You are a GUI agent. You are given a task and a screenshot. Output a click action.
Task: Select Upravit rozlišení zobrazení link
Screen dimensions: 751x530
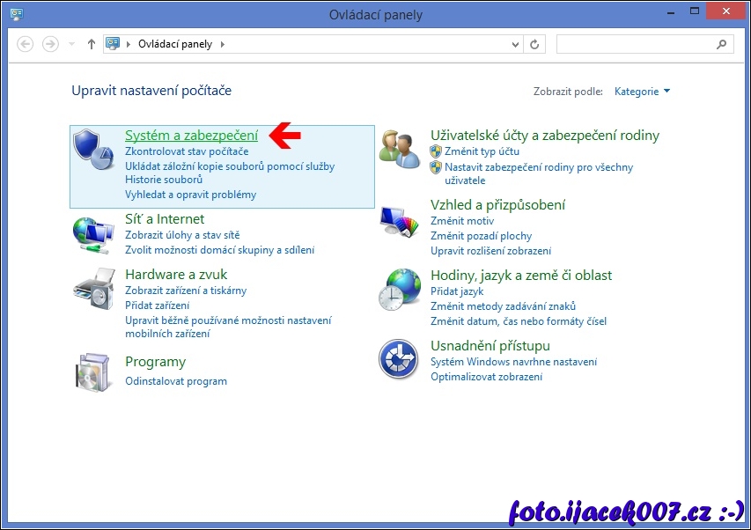490,251
